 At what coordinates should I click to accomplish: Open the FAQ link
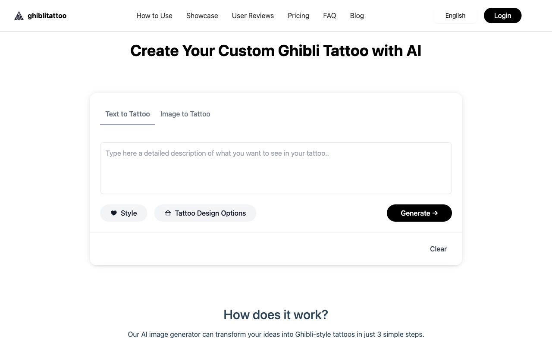[329, 16]
